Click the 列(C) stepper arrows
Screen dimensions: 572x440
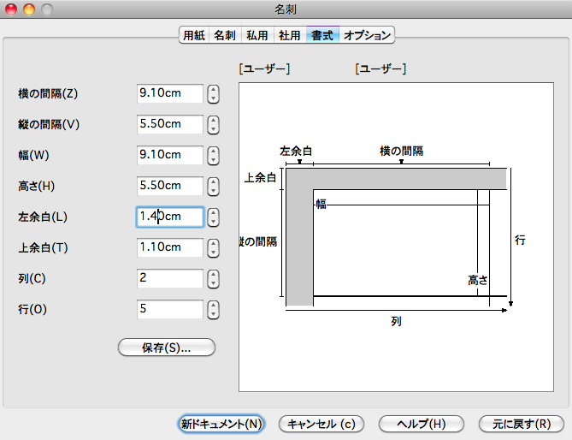pyautogui.click(x=214, y=278)
